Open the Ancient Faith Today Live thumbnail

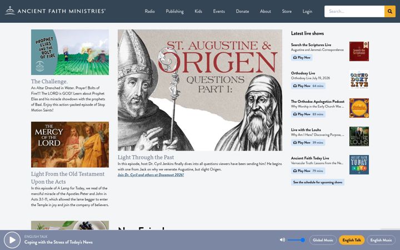(x=359, y=164)
